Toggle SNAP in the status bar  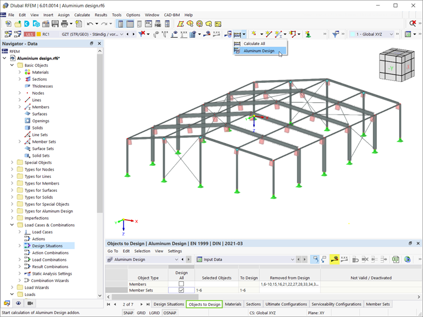(128, 313)
